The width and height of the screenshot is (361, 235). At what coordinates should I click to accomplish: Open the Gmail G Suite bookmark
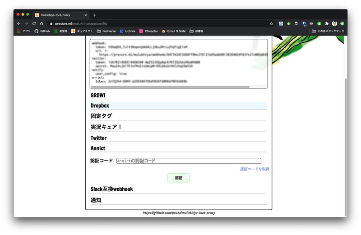(x=173, y=31)
